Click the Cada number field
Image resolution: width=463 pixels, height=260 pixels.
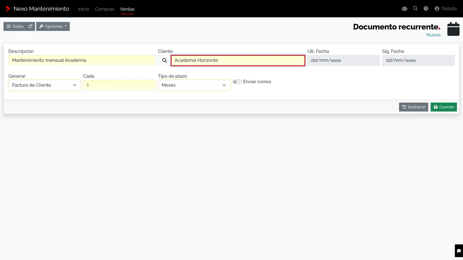click(119, 85)
